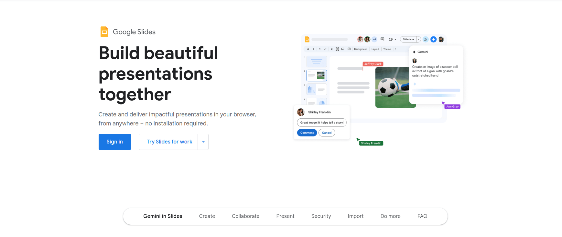Go to the Do more tab

coord(390,216)
